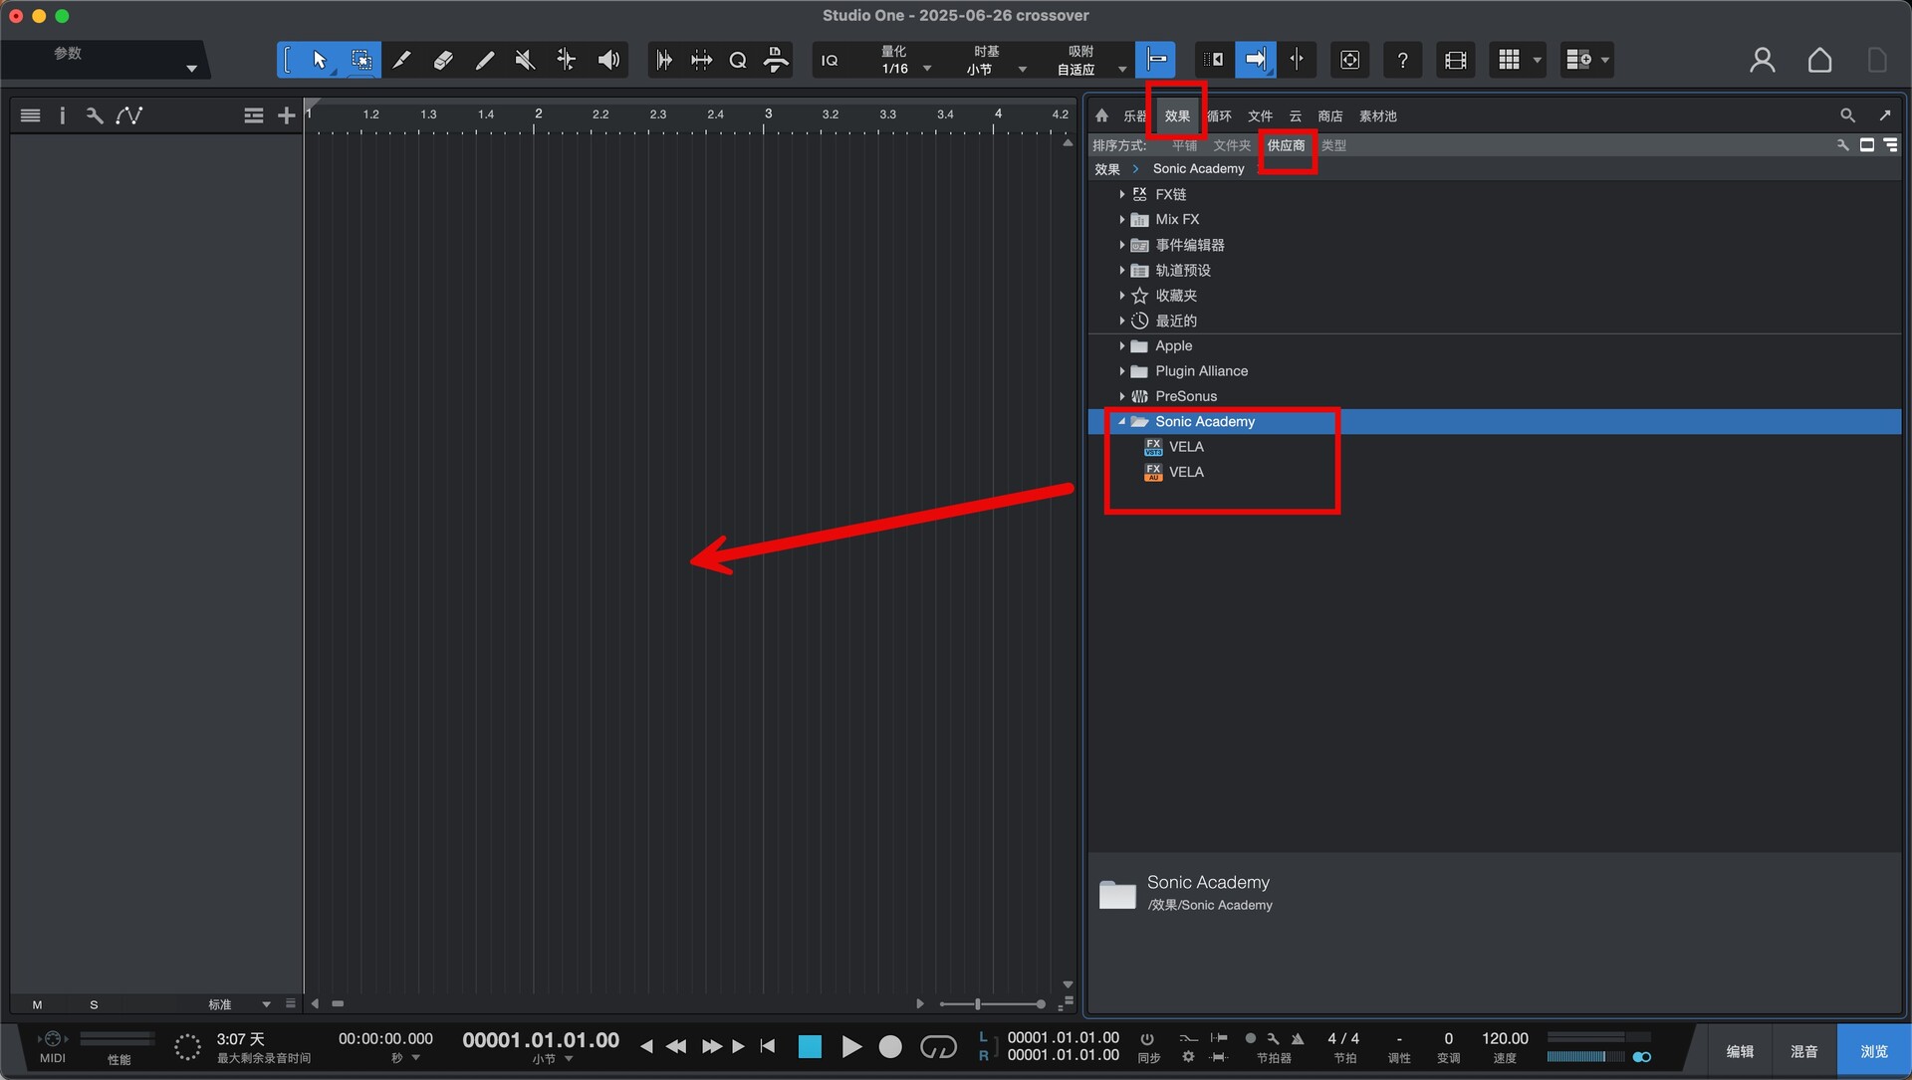The height and width of the screenshot is (1080, 1912).
Task: Expand the Plugin Alliance folder
Action: pos(1121,371)
